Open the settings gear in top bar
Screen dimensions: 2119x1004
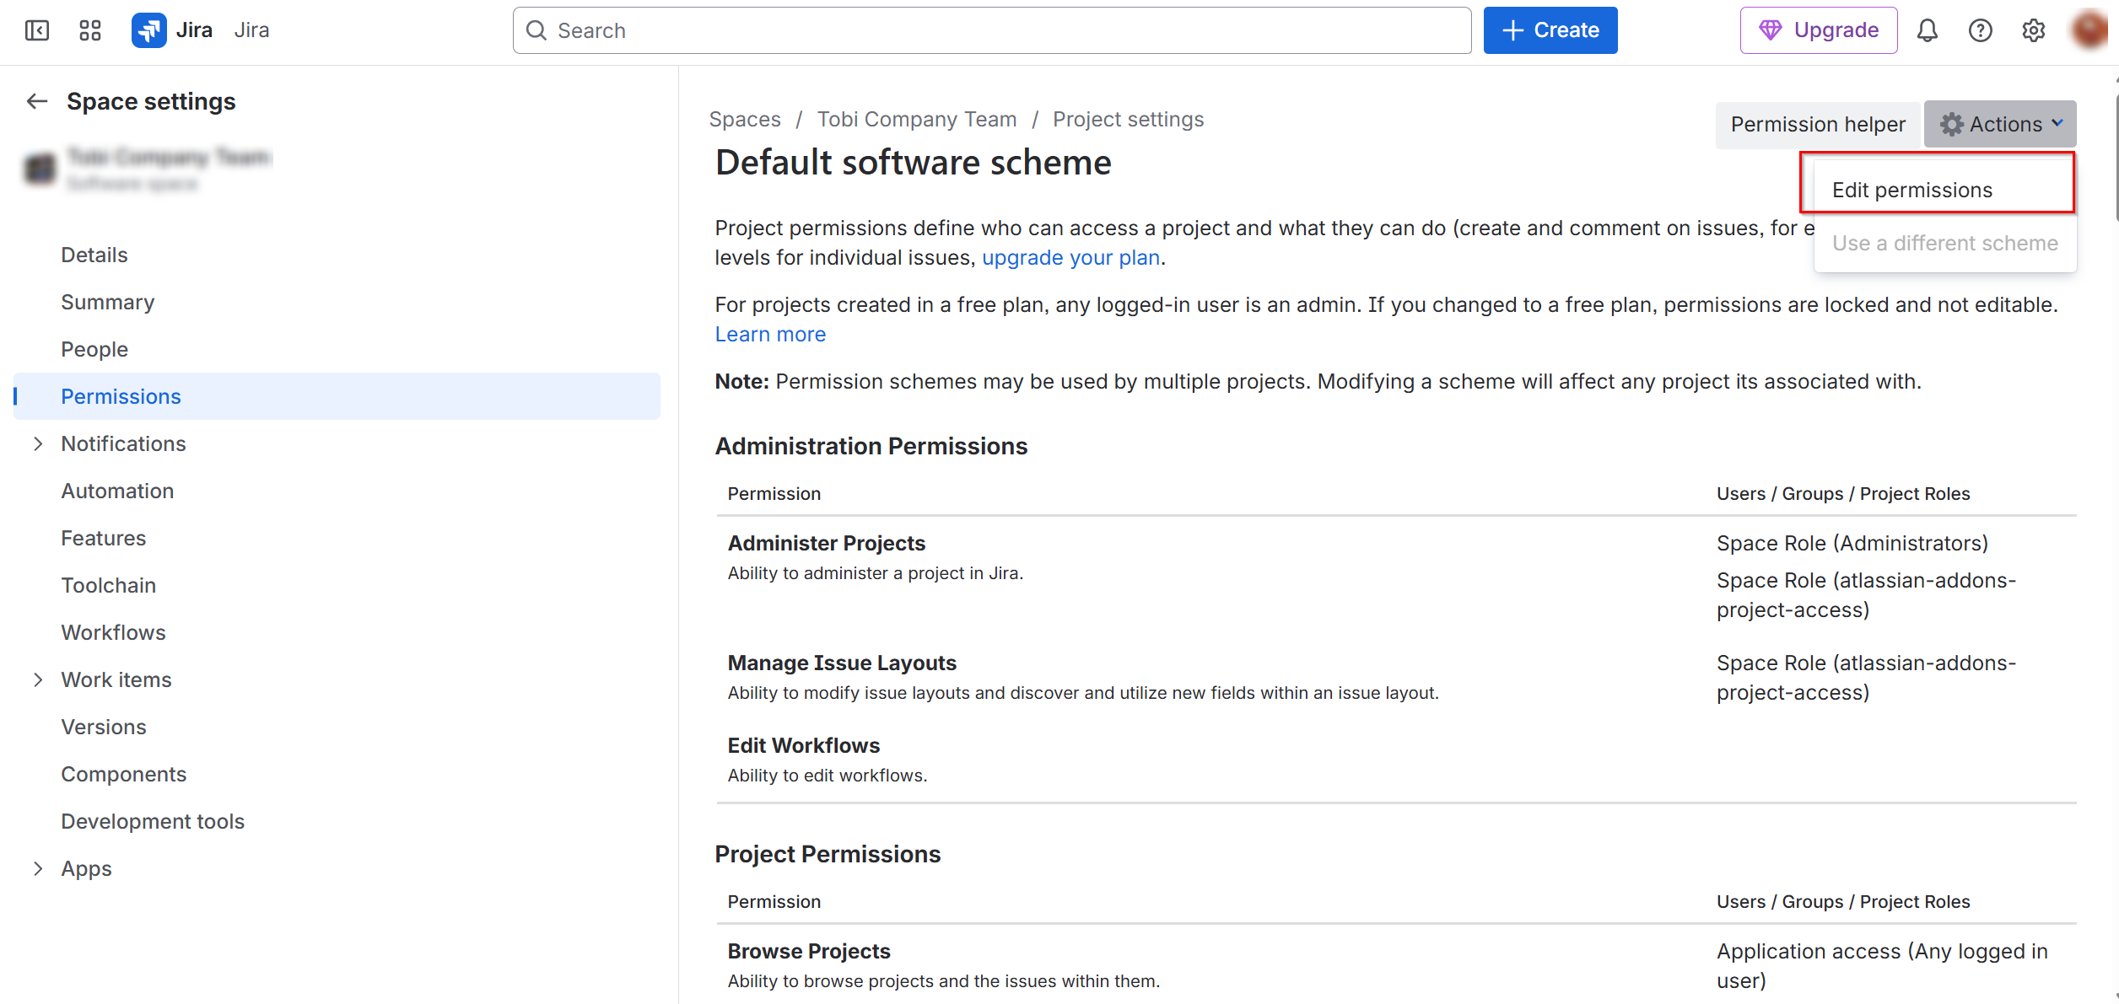(x=2034, y=30)
